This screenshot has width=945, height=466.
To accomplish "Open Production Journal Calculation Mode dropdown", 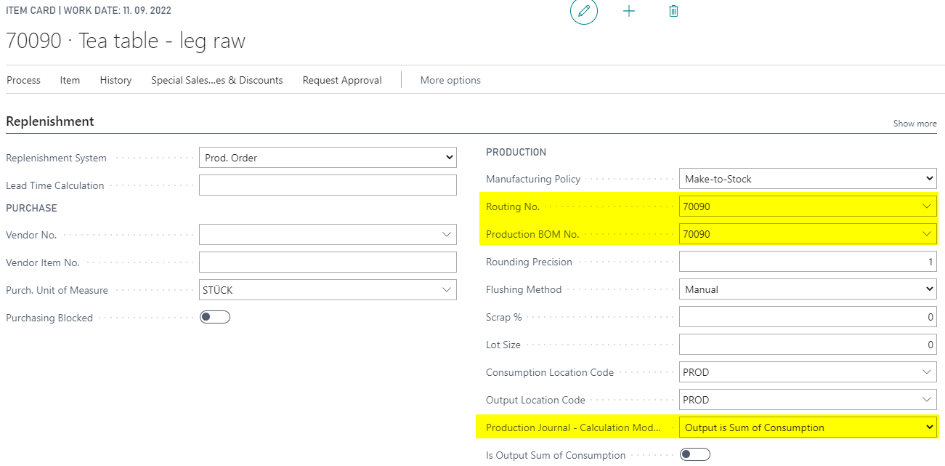I will (x=808, y=427).
